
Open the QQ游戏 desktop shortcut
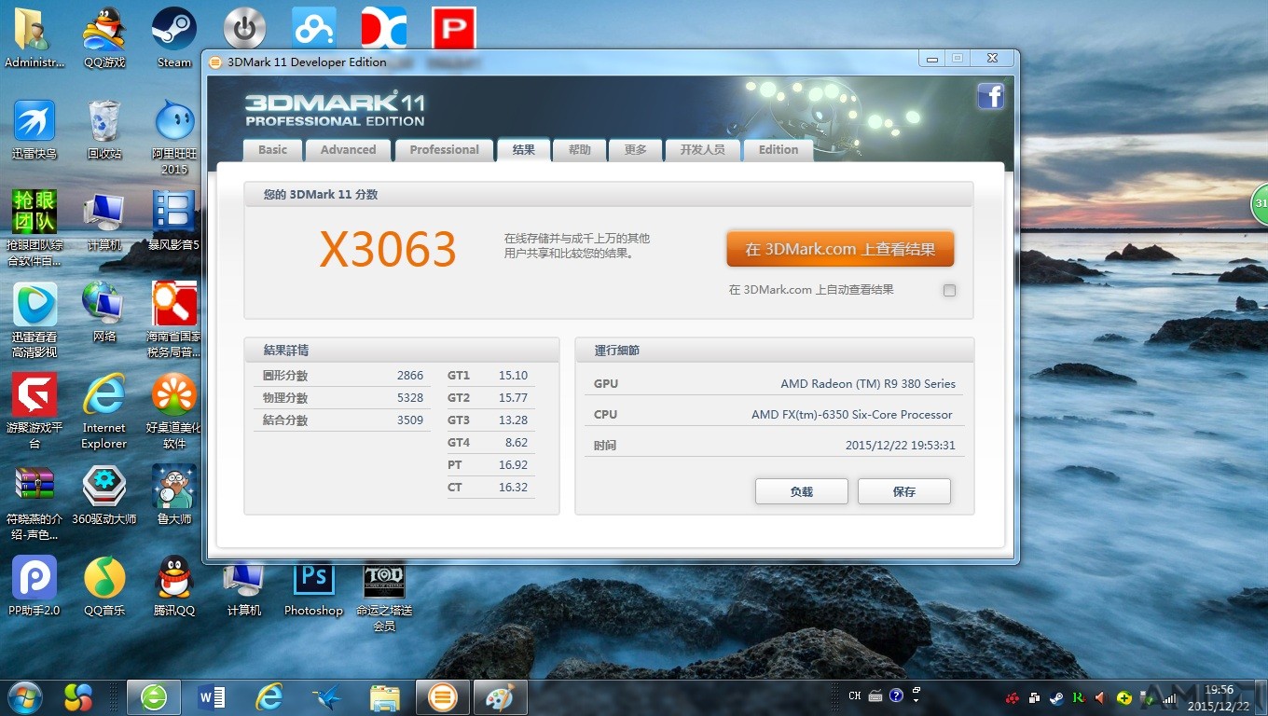[104, 37]
